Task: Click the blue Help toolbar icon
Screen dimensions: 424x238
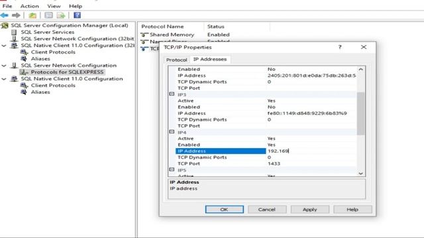Action: [78, 15]
